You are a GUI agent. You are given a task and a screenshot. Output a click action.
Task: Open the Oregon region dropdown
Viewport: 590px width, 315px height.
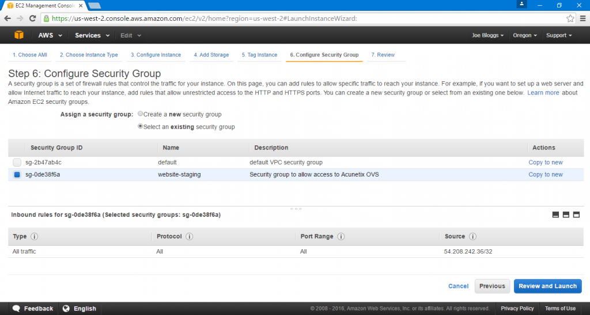coord(524,35)
